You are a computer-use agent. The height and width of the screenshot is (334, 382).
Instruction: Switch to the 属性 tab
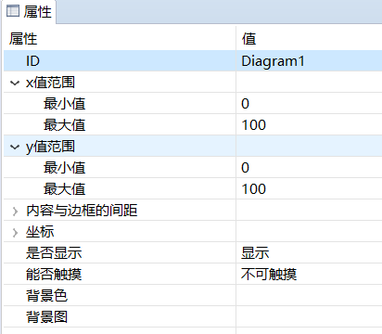[29, 12]
